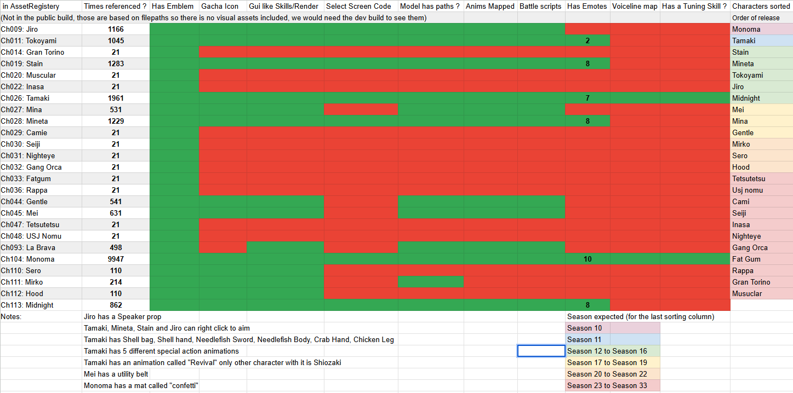
Task: Select the 'Season 12 to Season 16' legend cell
Action: (613, 351)
